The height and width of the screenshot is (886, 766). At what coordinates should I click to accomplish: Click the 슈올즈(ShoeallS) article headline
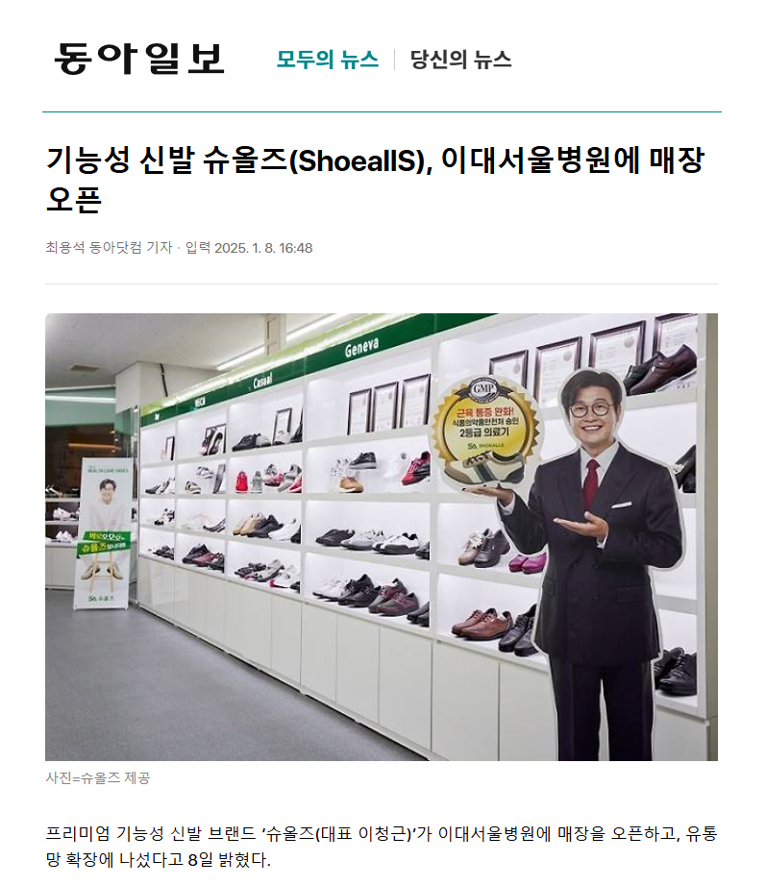(x=375, y=179)
